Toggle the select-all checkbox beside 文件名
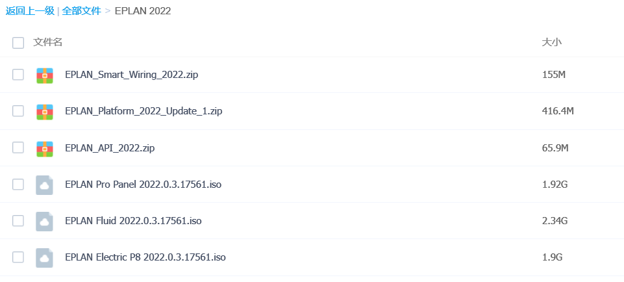Screen dimensions: 624x282 [18, 43]
